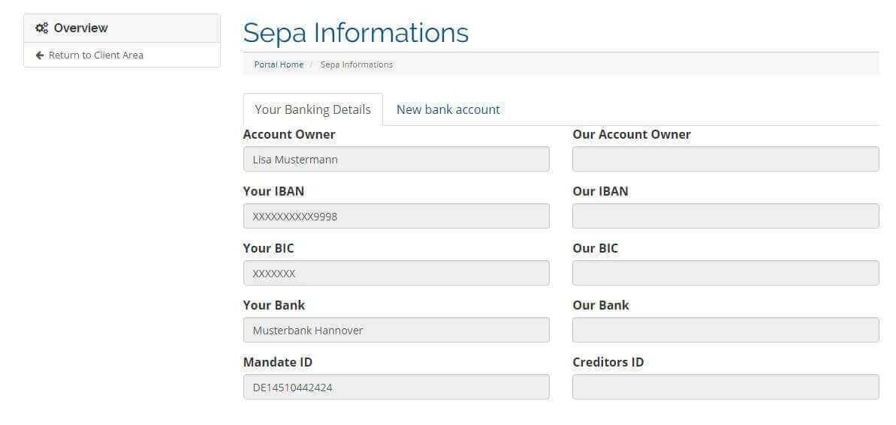Image resolution: width=896 pixels, height=425 pixels.
Task: Focus the Your BIC input field
Action: [x=396, y=274]
